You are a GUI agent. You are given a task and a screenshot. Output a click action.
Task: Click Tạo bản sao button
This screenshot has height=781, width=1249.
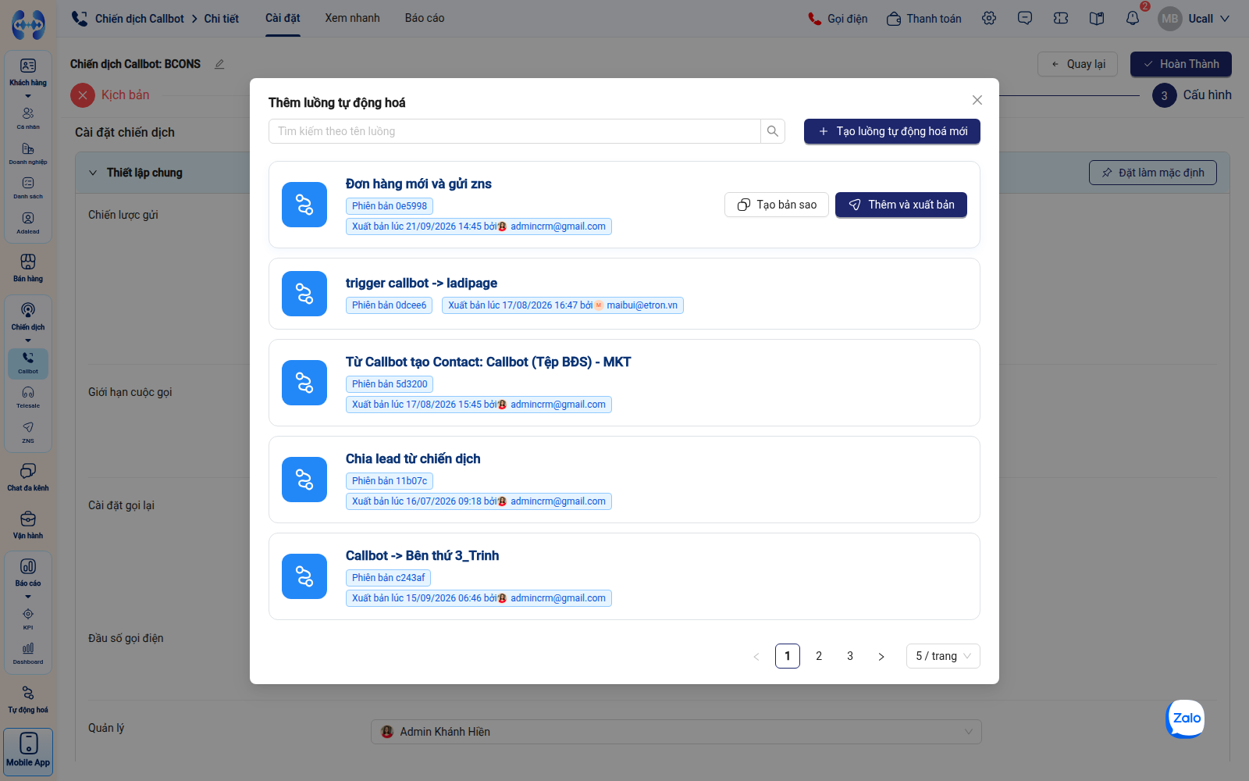[x=776, y=205]
